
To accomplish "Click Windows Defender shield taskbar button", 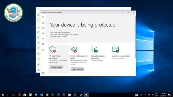I will pos(86,95).
